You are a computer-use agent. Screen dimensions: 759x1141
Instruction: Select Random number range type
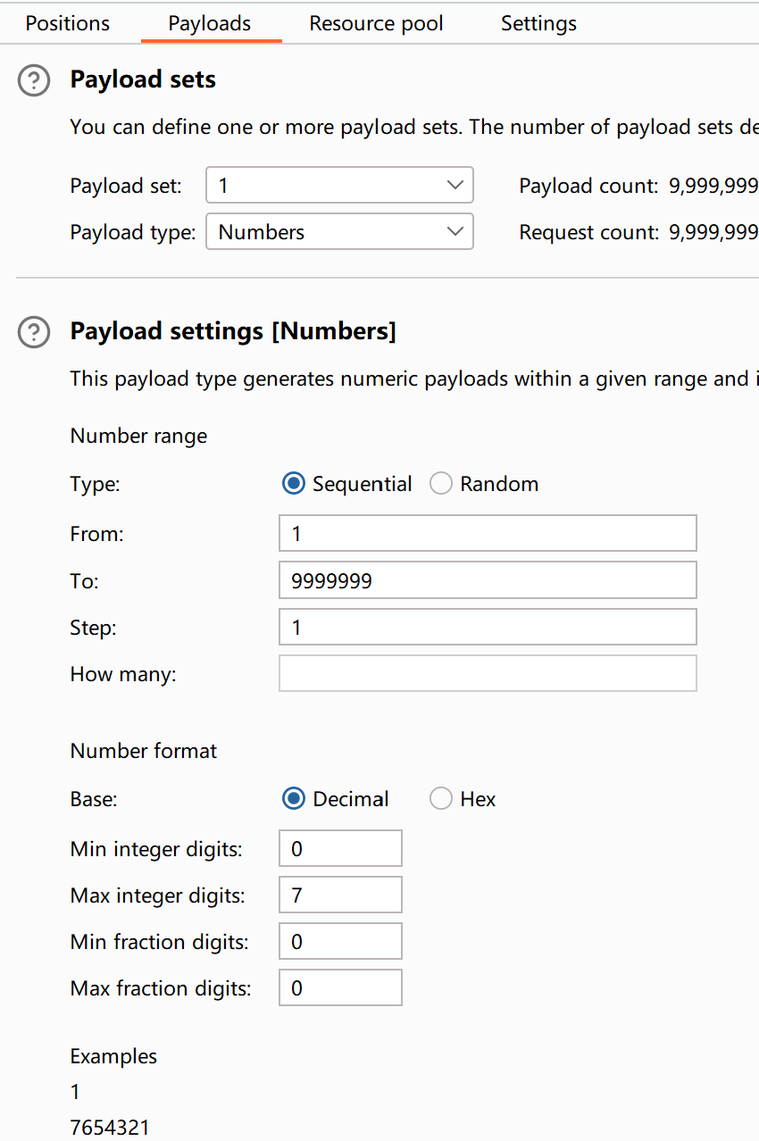441,484
